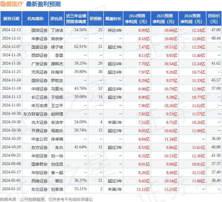Image resolution: width=222 pixels, height=202 pixels.
Task: Select analyst 丁诗洁 in the table
Action: point(57,30)
